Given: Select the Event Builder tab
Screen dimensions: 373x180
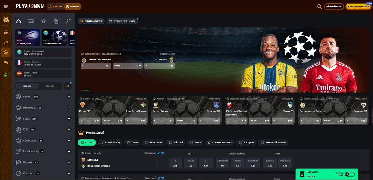Looking at the screenshot, I should (x=122, y=21).
